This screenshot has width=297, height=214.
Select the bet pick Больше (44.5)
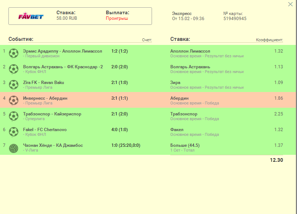click(x=185, y=145)
